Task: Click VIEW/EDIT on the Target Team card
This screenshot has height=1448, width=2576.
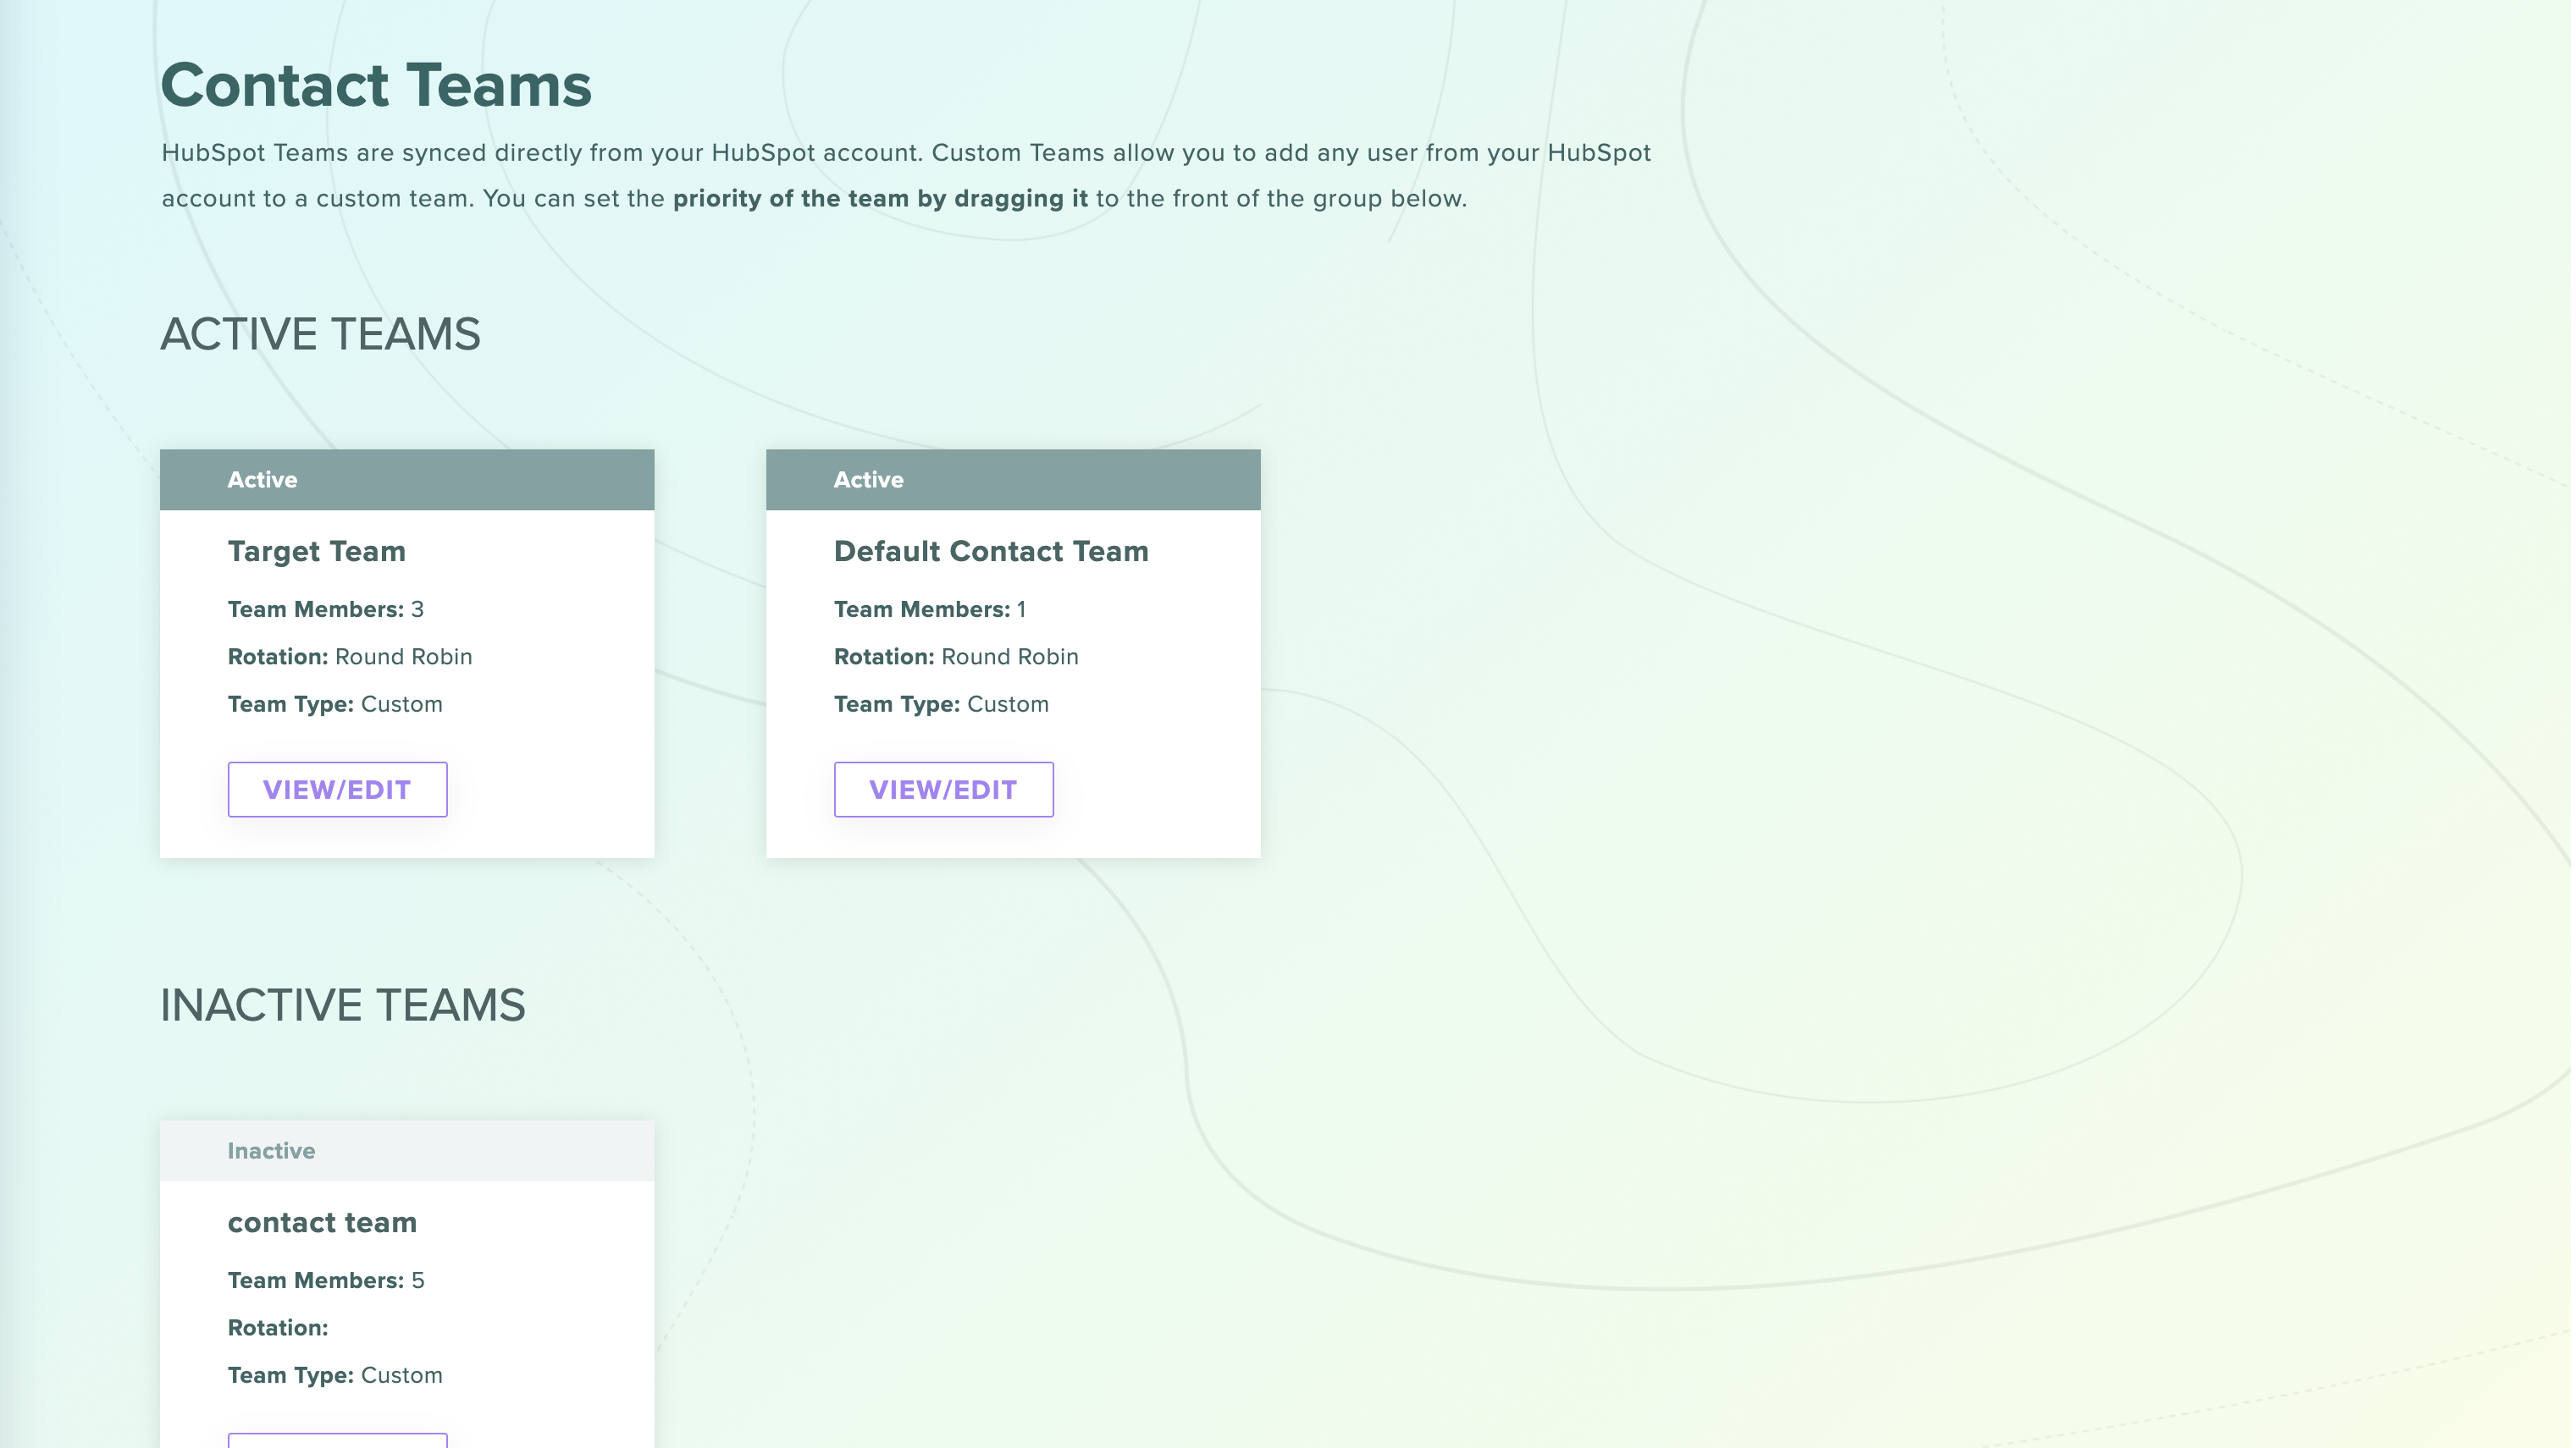Action: tap(337, 790)
